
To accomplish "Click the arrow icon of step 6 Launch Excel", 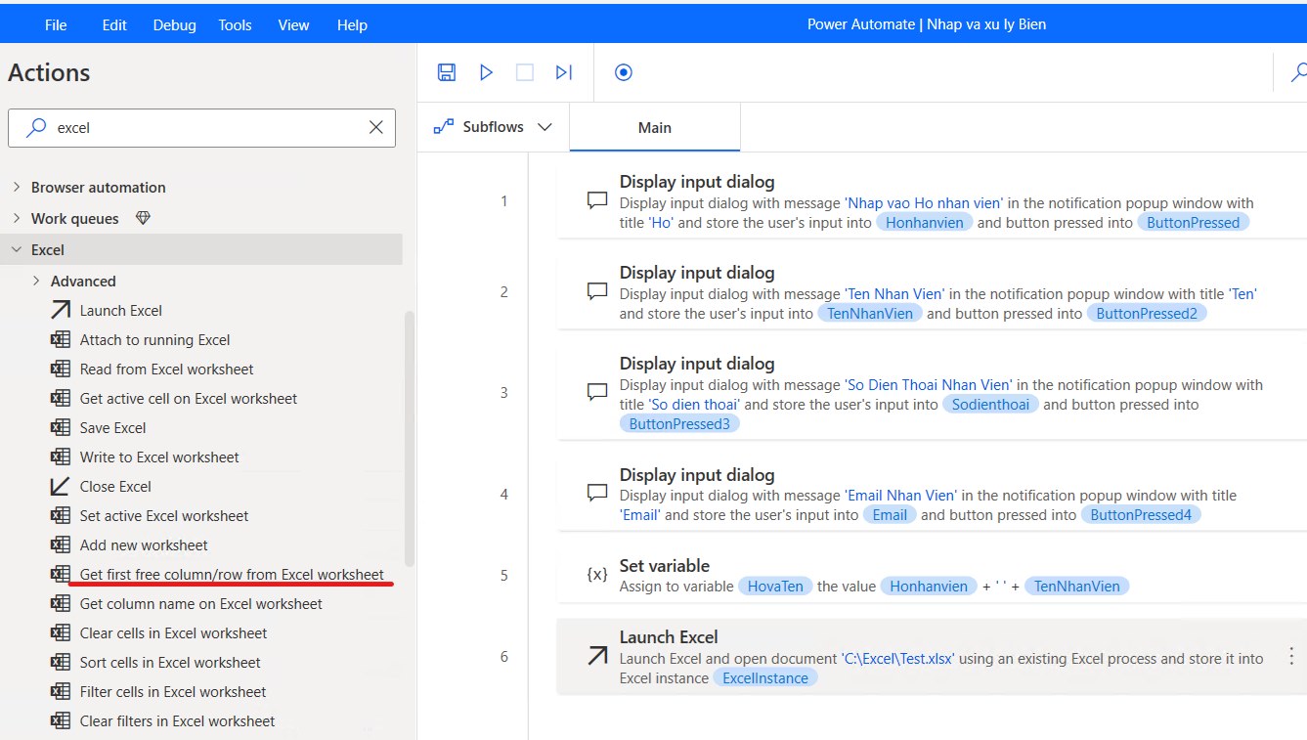I will click(597, 656).
